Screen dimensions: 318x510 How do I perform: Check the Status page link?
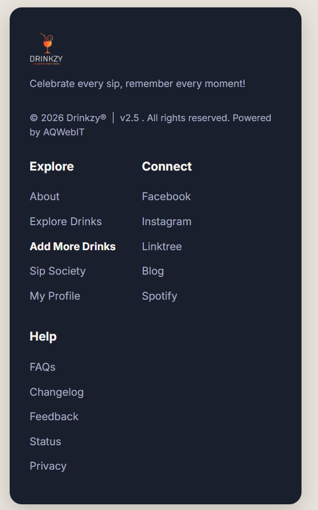point(46,441)
